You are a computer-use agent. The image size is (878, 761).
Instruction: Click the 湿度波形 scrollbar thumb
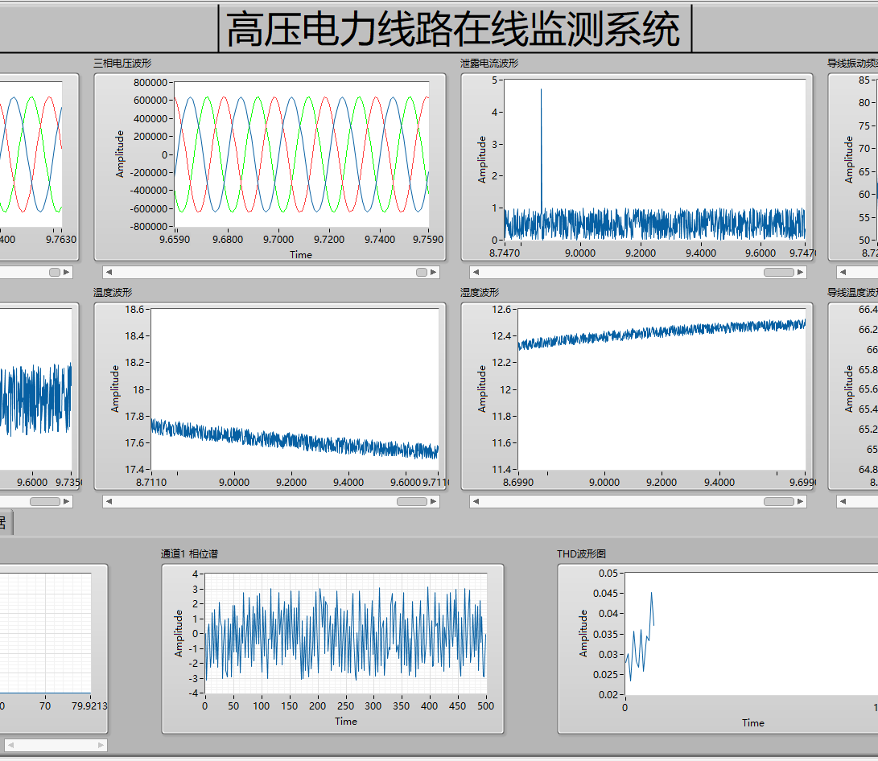pyautogui.click(x=779, y=501)
